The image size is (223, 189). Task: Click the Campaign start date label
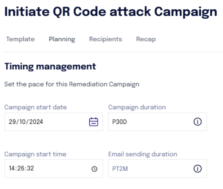35,107
